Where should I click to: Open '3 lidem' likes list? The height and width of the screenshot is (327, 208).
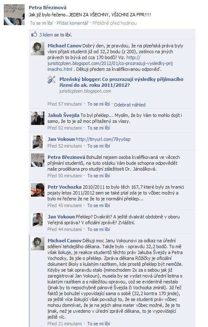tap(46, 35)
